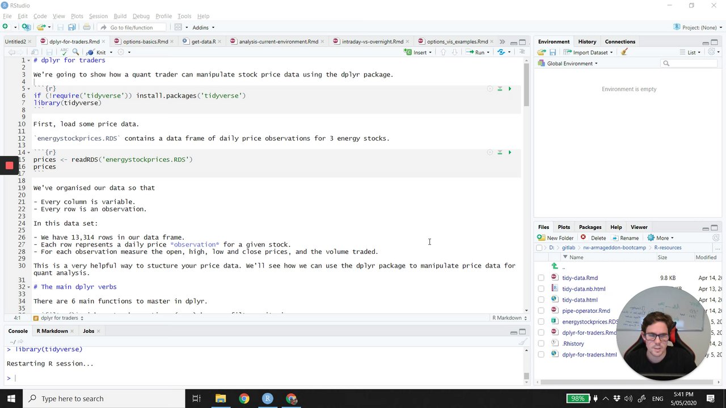The image size is (726, 408).
Task: Click the Environment search field
Action: (690, 63)
